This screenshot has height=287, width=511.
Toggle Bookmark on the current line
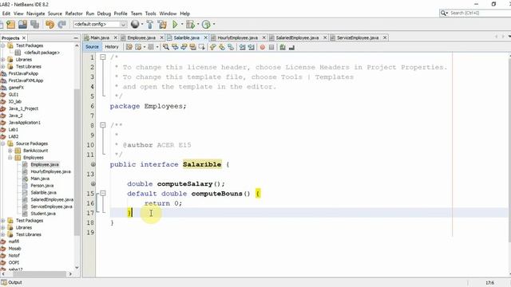point(231,47)
